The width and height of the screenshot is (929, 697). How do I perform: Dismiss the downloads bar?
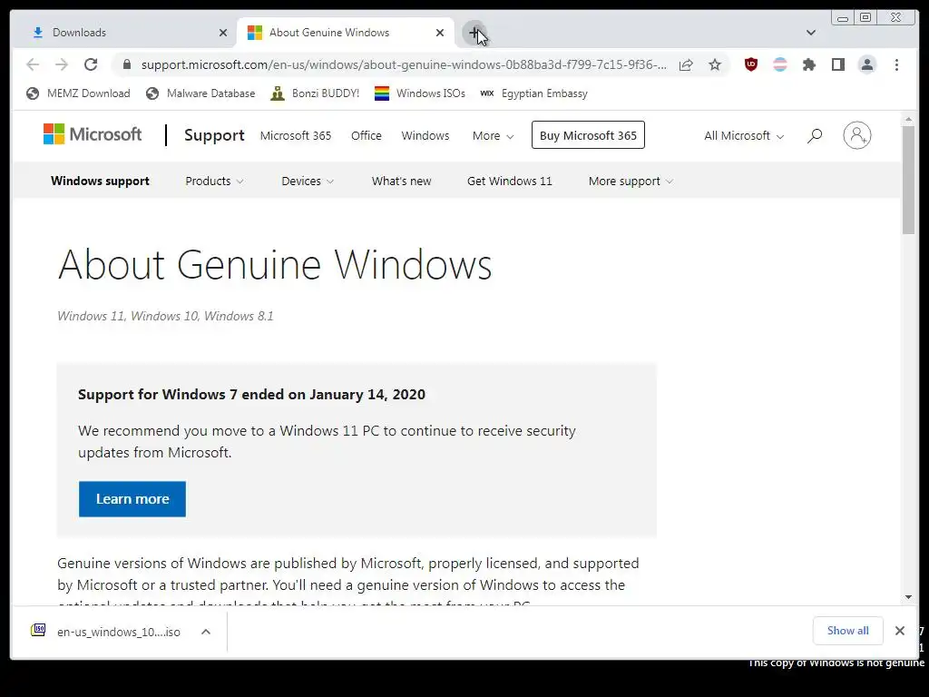tap(899, 631)
